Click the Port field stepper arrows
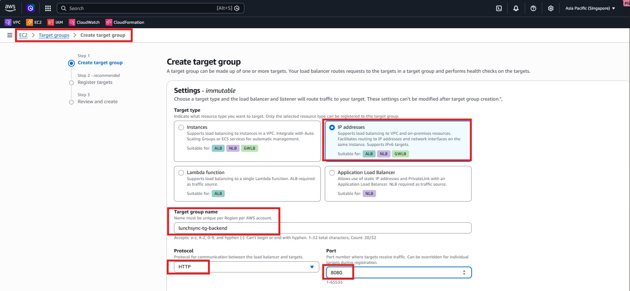 point(464,272)
